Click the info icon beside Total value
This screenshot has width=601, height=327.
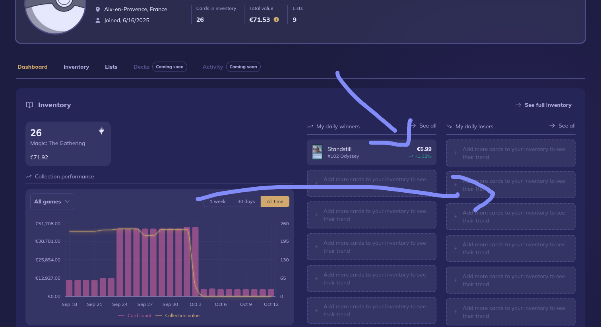276,19
